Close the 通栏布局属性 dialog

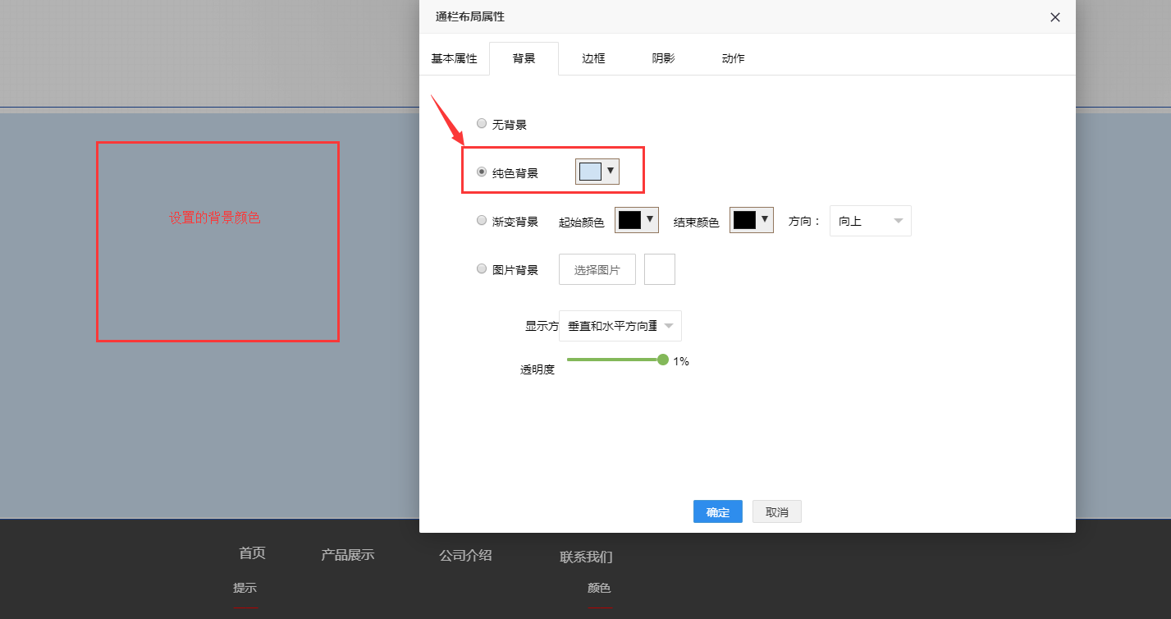click(x=1055, y=17)
